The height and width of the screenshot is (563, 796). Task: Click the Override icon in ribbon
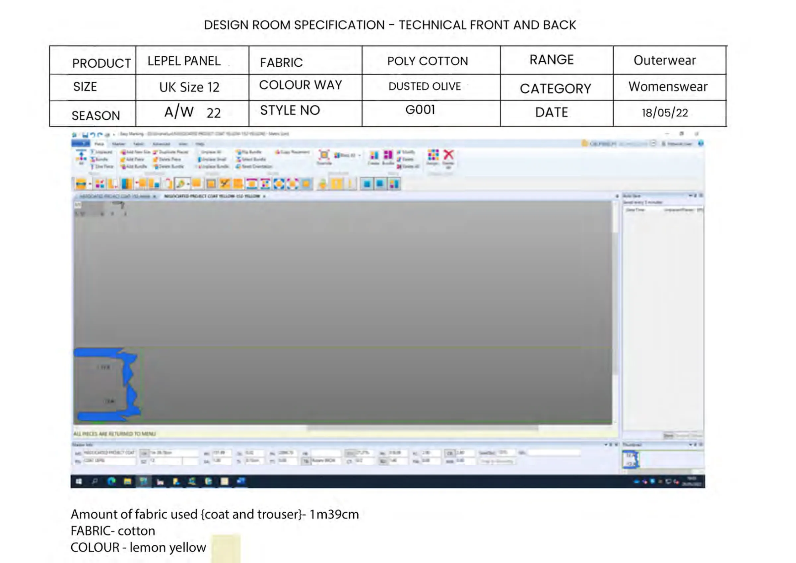point(324,157)
